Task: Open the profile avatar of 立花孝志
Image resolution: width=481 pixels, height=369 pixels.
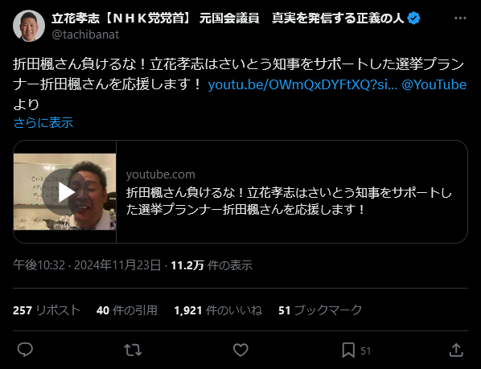Action: coord(29,26)
